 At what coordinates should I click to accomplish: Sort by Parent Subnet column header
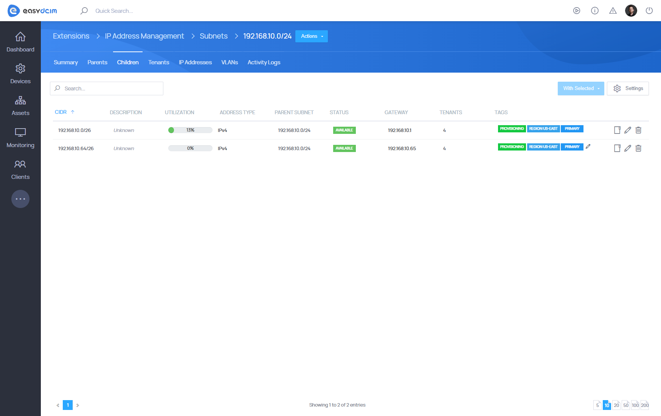coord(294,112)
